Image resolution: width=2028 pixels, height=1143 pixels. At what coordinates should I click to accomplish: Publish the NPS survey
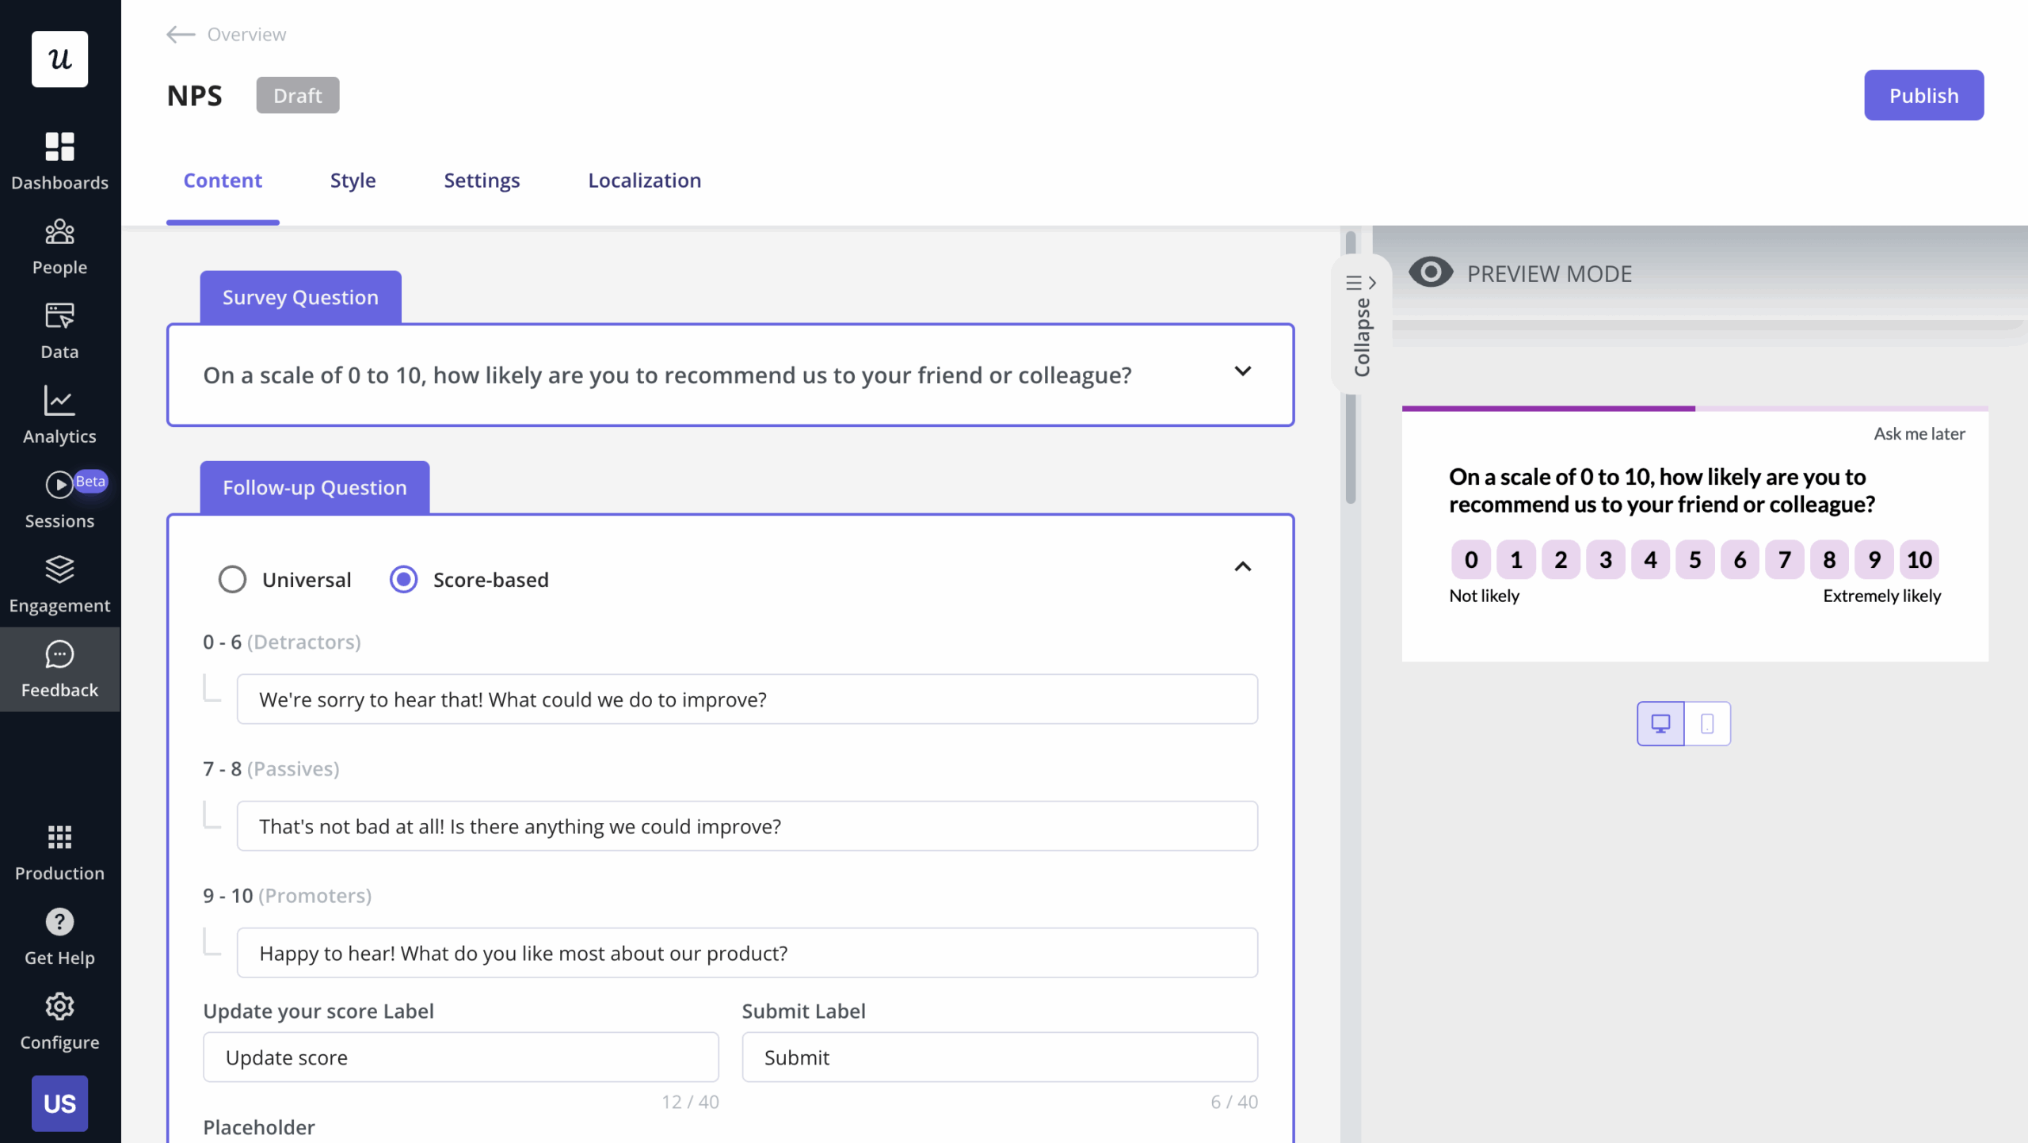point(1923,95)
